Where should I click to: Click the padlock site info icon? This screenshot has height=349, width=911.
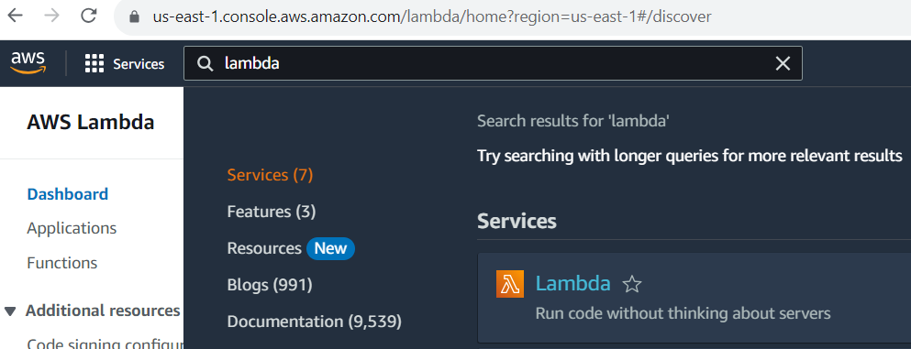[135, 16]
